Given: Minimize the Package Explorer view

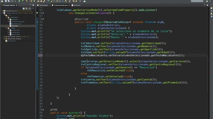Looking at the screenshot, I should 30,5.
